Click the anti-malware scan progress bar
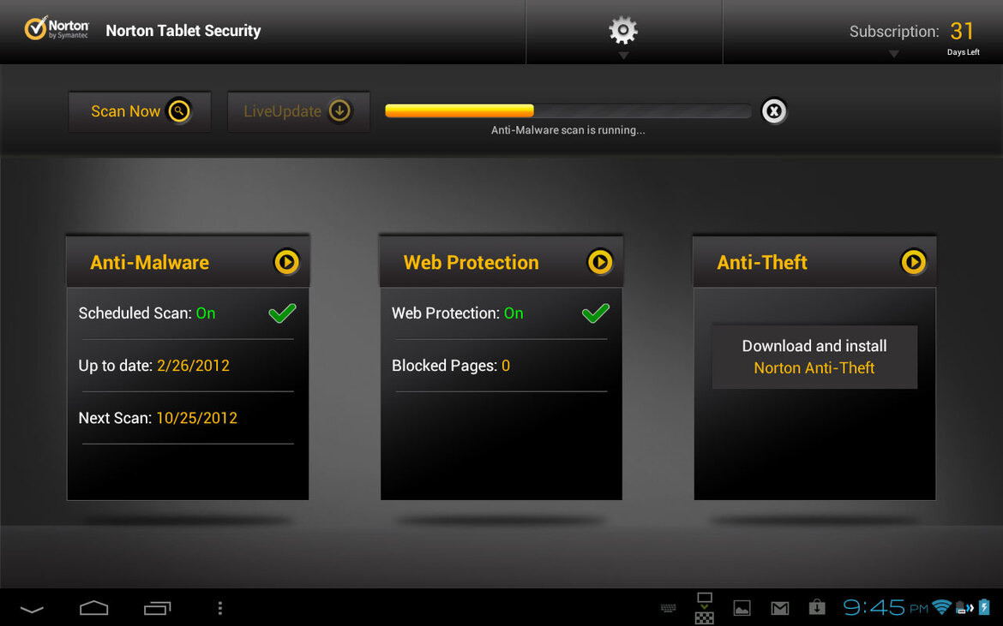Image resolution: width=1003 pixels, height=626 pixels. click(x=568, y=111)
